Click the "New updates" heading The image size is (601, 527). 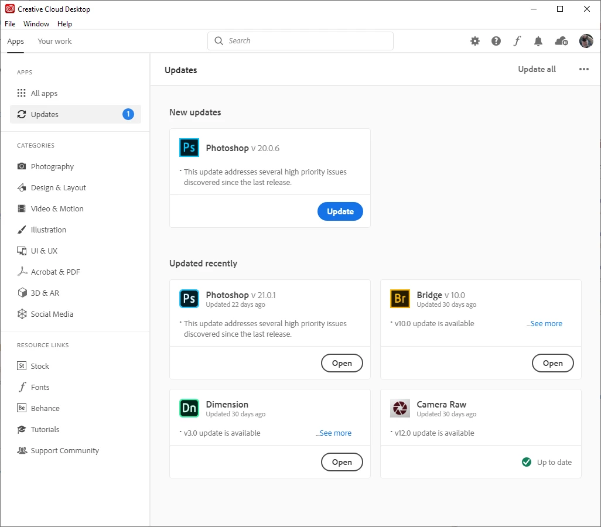tap(195, 112)
